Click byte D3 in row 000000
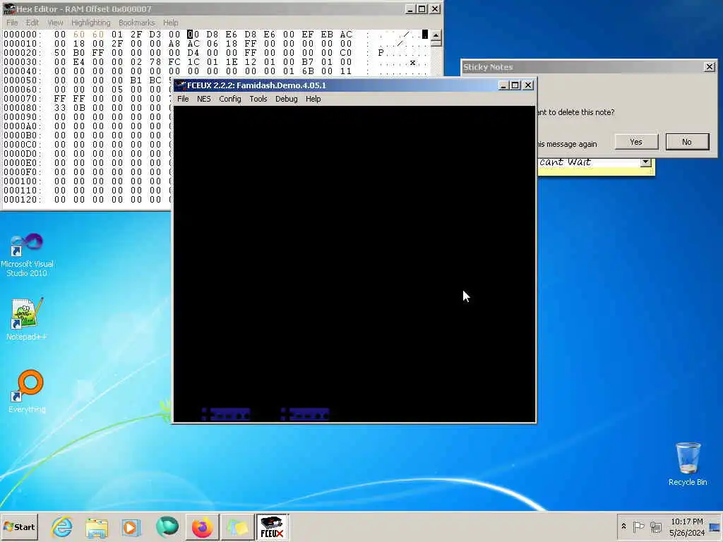Image resolution: width=723 pixels, height=542 pixels. pos(155,35)
